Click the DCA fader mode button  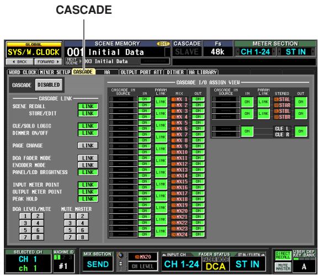(215, 266)
